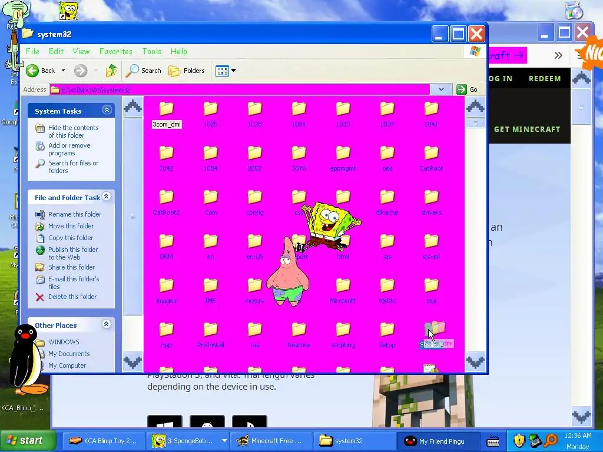This screenshot has height=452, width=603.
Task: Select the MsDtc folder
Action: click(387, 291)
